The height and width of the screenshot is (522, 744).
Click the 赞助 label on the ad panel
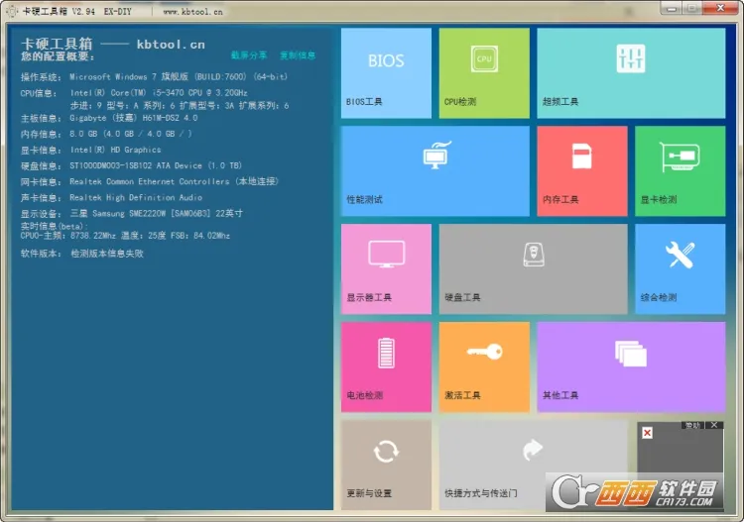point(692,425)
